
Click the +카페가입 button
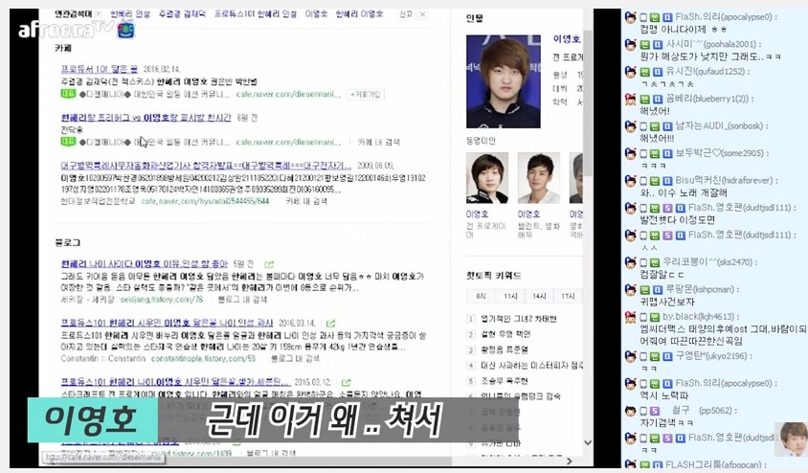point(366,94)
